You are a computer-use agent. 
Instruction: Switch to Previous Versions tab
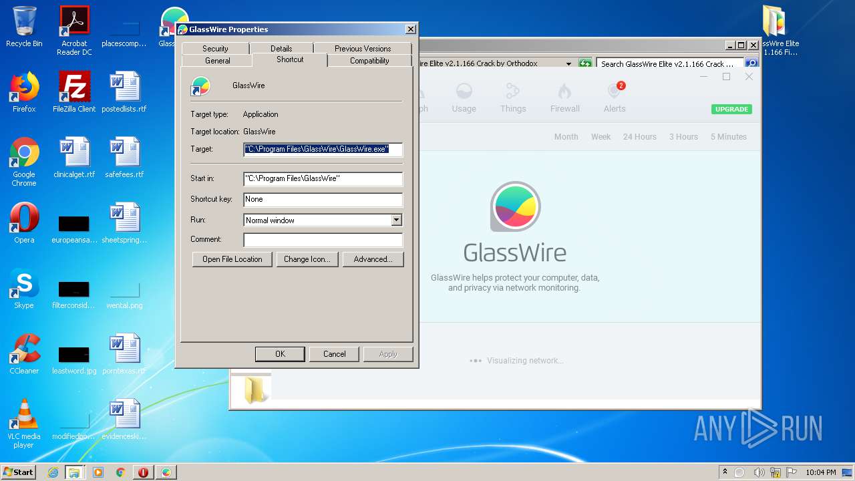pyautogui.click(x=363, y=48)
